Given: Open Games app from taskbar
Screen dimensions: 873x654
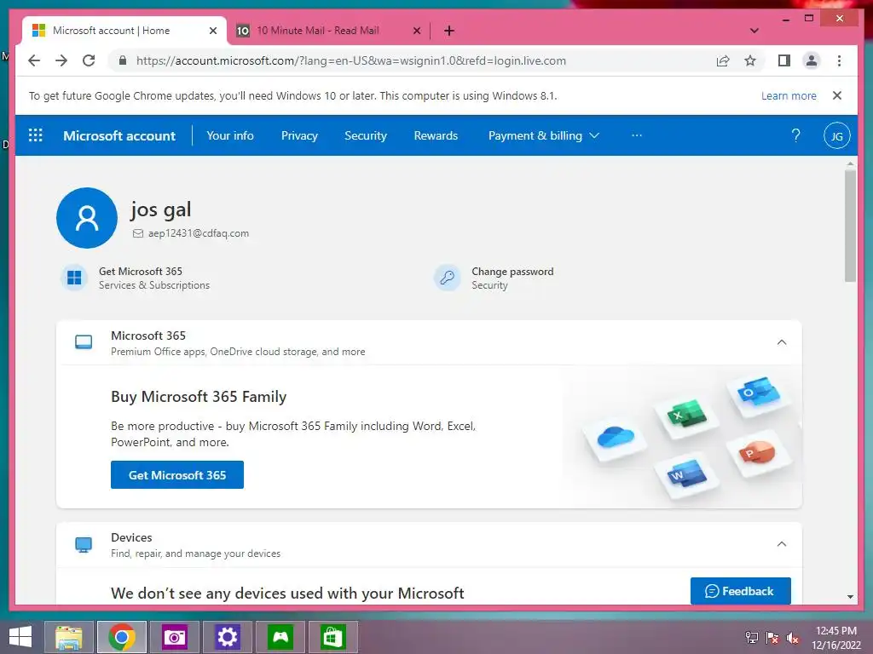Looking at the screenshot, I should point(280,637).
